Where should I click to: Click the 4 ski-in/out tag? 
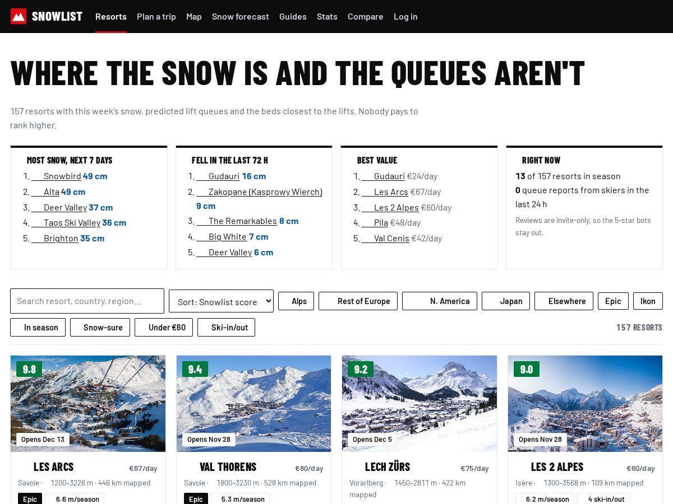click(x=603, y=499)
